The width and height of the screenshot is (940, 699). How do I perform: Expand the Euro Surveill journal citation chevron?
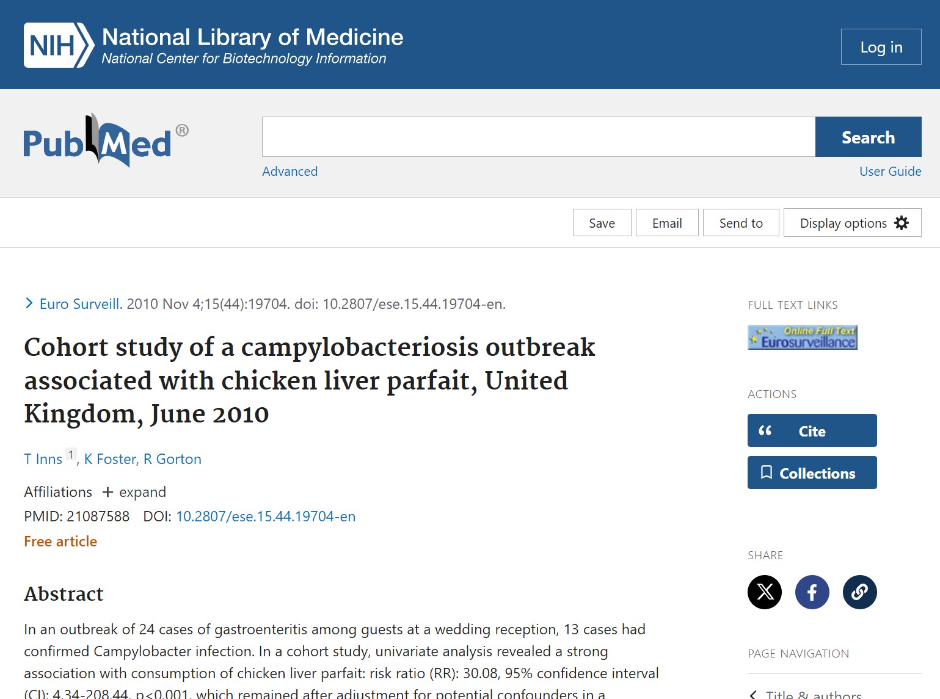coord(29,302)
